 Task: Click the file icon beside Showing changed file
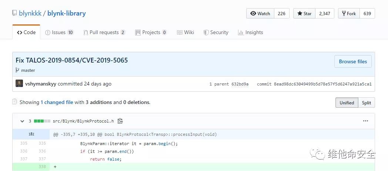pyautogui.click(x=14, y=102)
